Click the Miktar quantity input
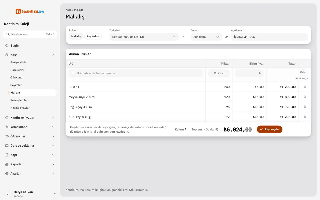The width and height of the screenshot is (320, 200). click(219, 73)
